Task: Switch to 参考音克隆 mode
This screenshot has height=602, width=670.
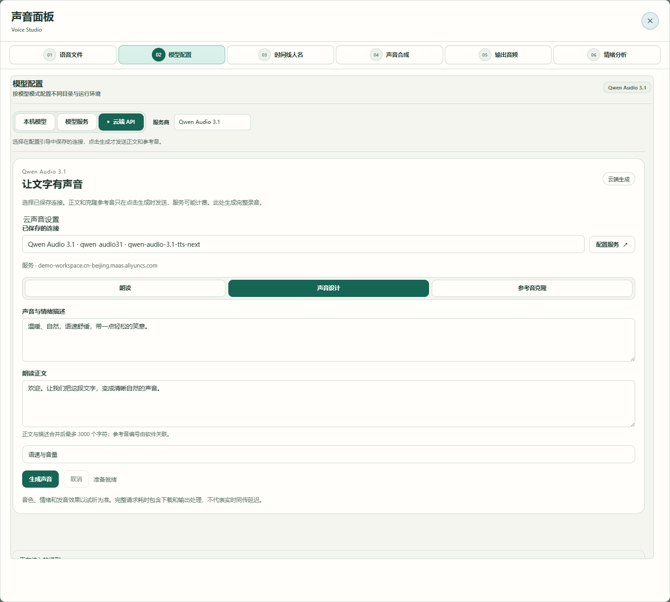Action: (532, 288)
